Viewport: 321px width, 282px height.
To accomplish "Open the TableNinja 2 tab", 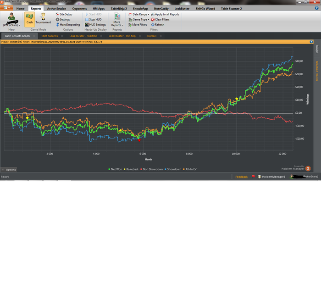I will 119,9.
